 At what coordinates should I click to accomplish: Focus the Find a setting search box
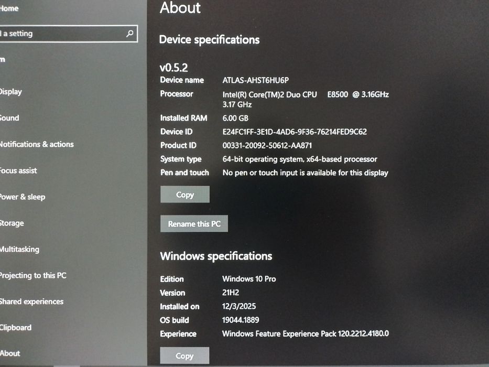click(68, 34)
